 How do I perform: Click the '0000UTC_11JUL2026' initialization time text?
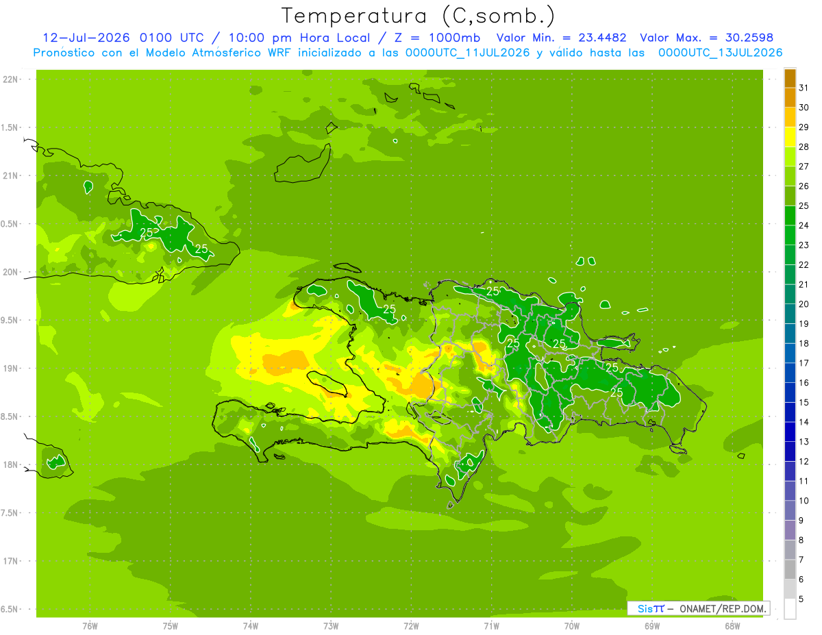coord(468,53)
